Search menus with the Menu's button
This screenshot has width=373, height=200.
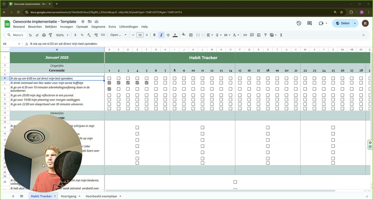pos(16,35)
